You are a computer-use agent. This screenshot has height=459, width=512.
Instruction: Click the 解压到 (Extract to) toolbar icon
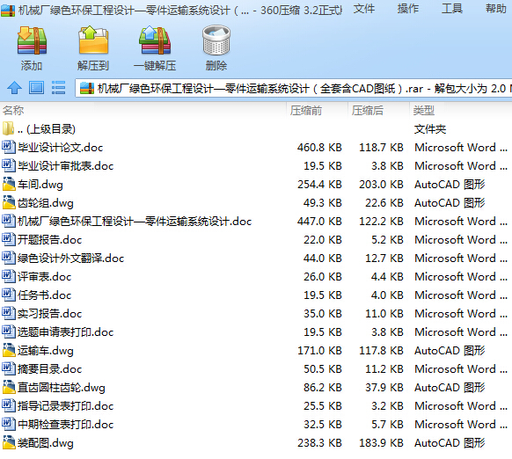[x=93, y=40]
